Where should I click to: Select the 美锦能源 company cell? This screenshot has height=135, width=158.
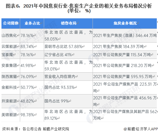pos(11,115)
